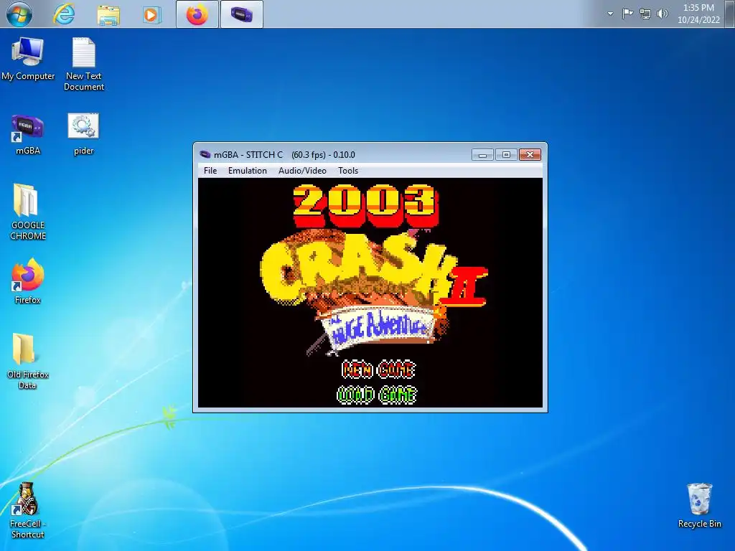Select the pider file icon
This screenshot has height=551, width=735.
pyautogui.click(x=83, y=134)
